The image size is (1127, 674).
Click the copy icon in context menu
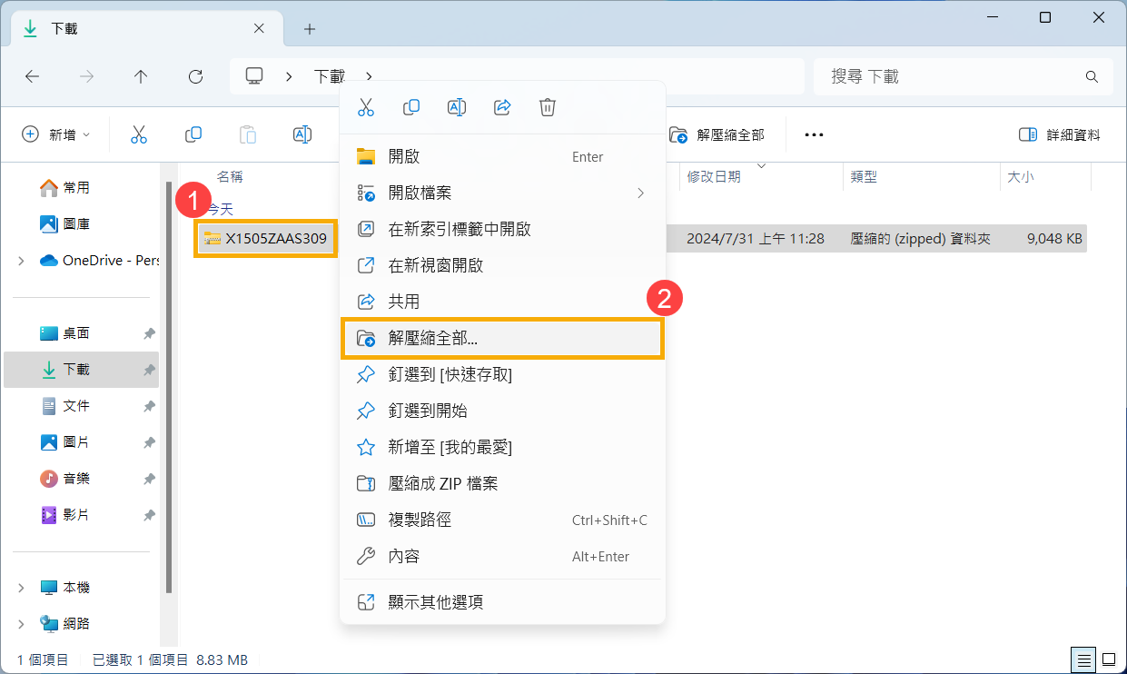[411, 107]
